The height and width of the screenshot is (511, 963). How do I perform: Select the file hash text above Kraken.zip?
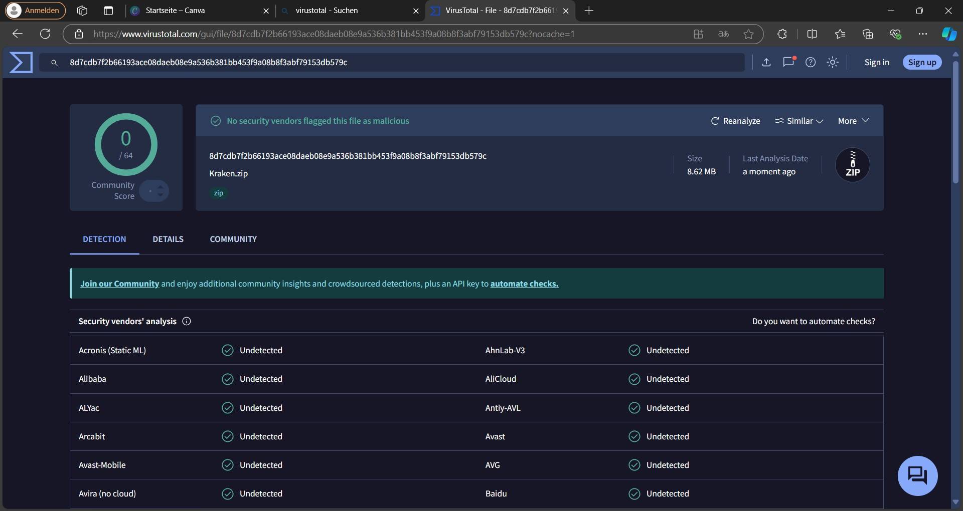point(348,156)
